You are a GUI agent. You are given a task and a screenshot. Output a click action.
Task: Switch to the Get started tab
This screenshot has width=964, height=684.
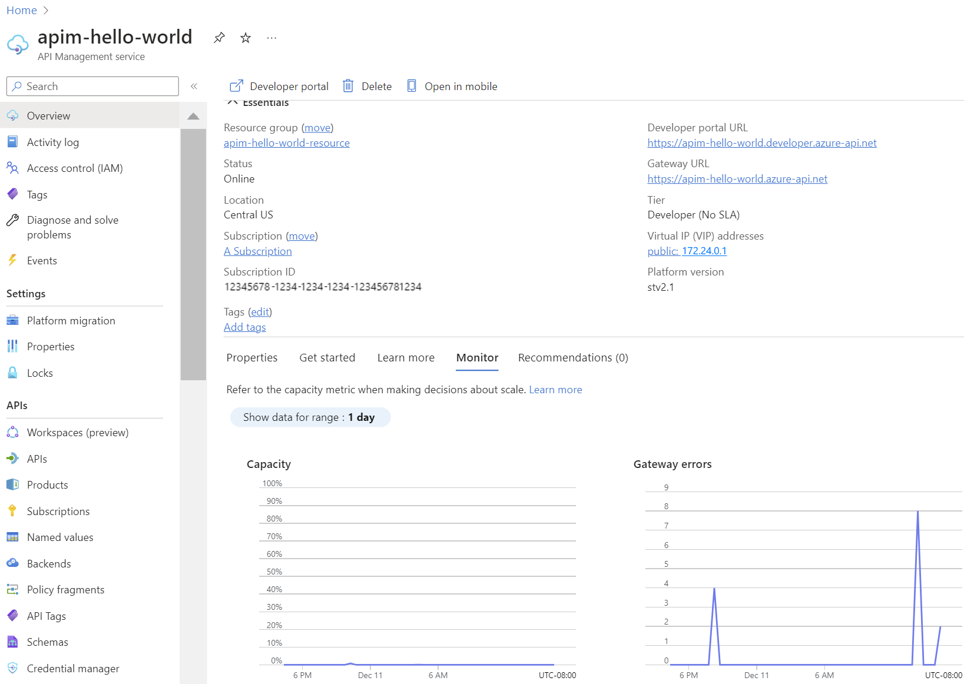(x=327, y=357)
